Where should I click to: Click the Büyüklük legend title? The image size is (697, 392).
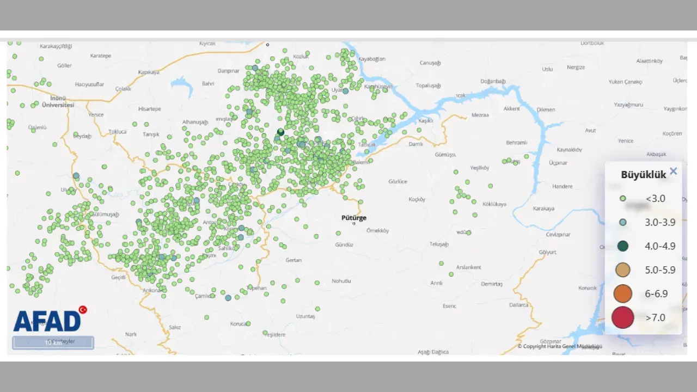pos(644,175)
